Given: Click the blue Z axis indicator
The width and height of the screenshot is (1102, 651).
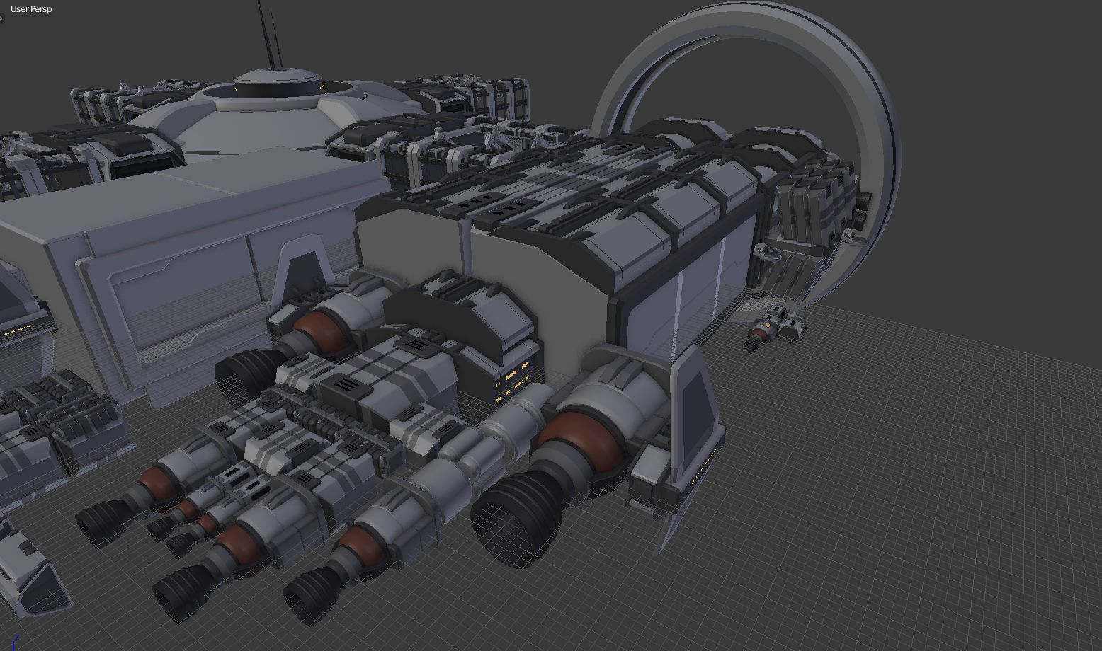Looking at the screenshot, I should 13,643.
